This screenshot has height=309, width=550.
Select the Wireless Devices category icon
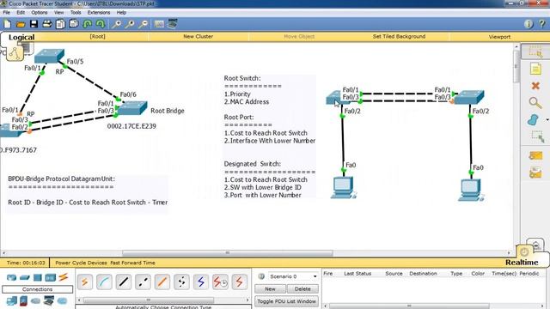coord(51,277)
